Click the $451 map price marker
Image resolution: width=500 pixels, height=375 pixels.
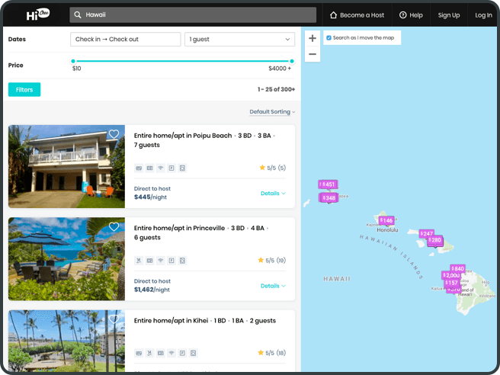click(x=328, y=184)
